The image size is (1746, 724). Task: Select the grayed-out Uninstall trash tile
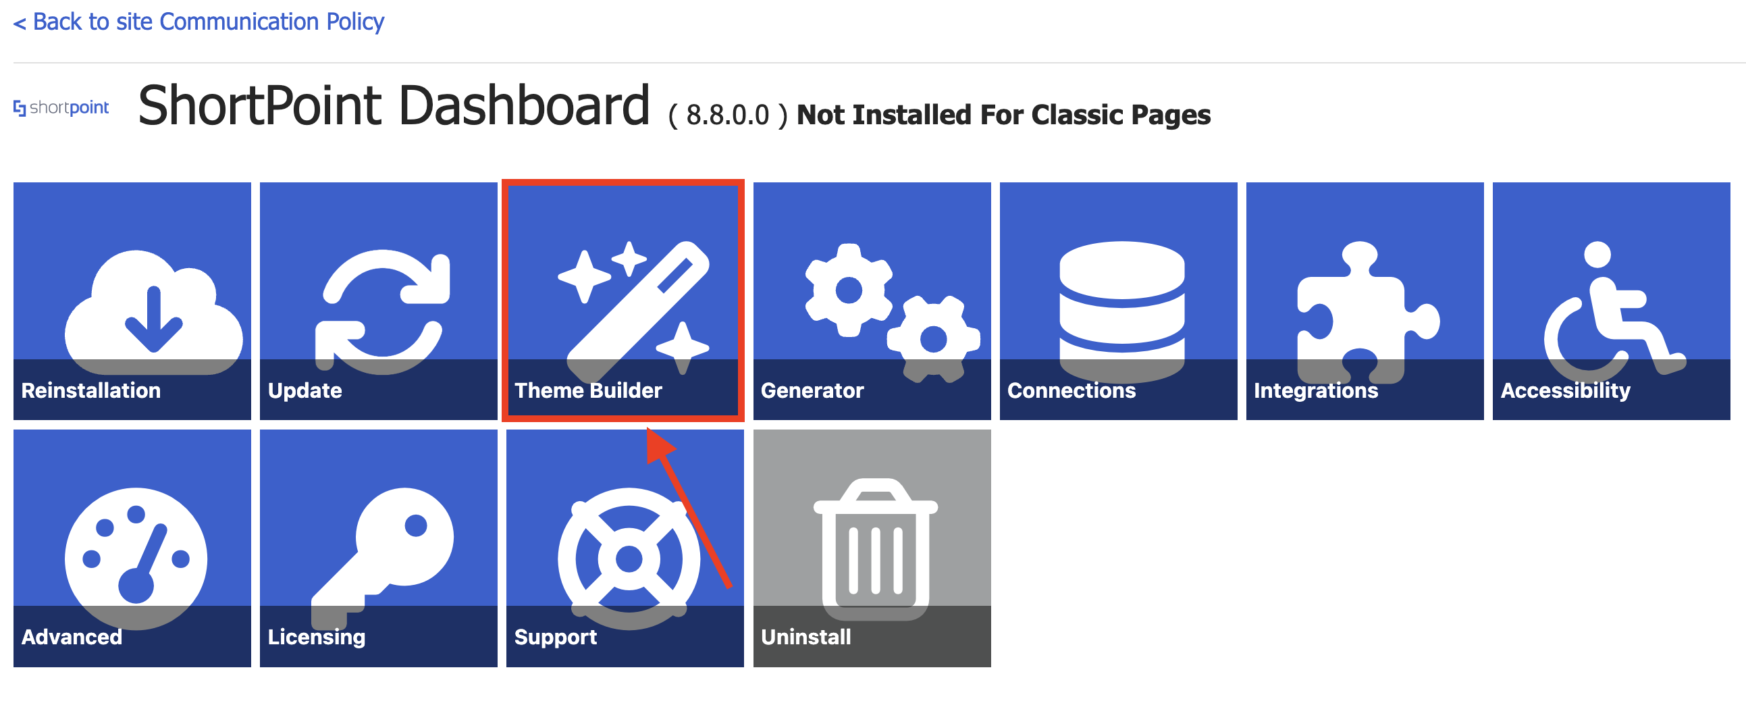pos(870,546)
